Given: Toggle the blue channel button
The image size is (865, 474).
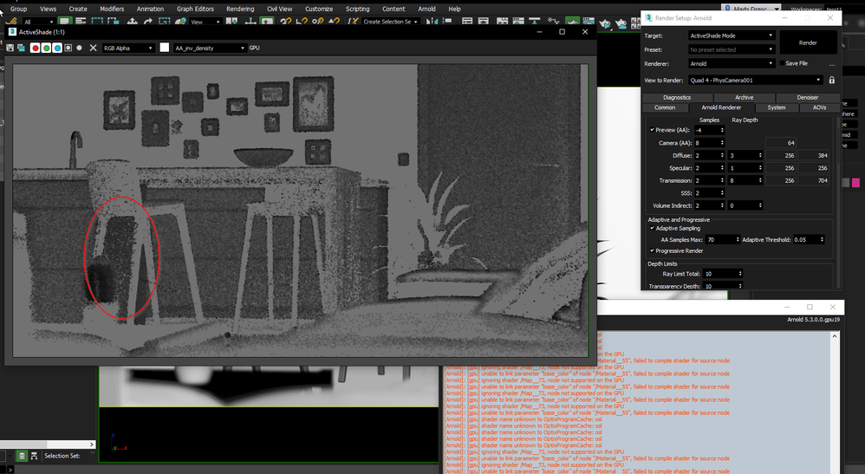Looking at the screenshot, I should pyautogui.click(x=57, y=48).
